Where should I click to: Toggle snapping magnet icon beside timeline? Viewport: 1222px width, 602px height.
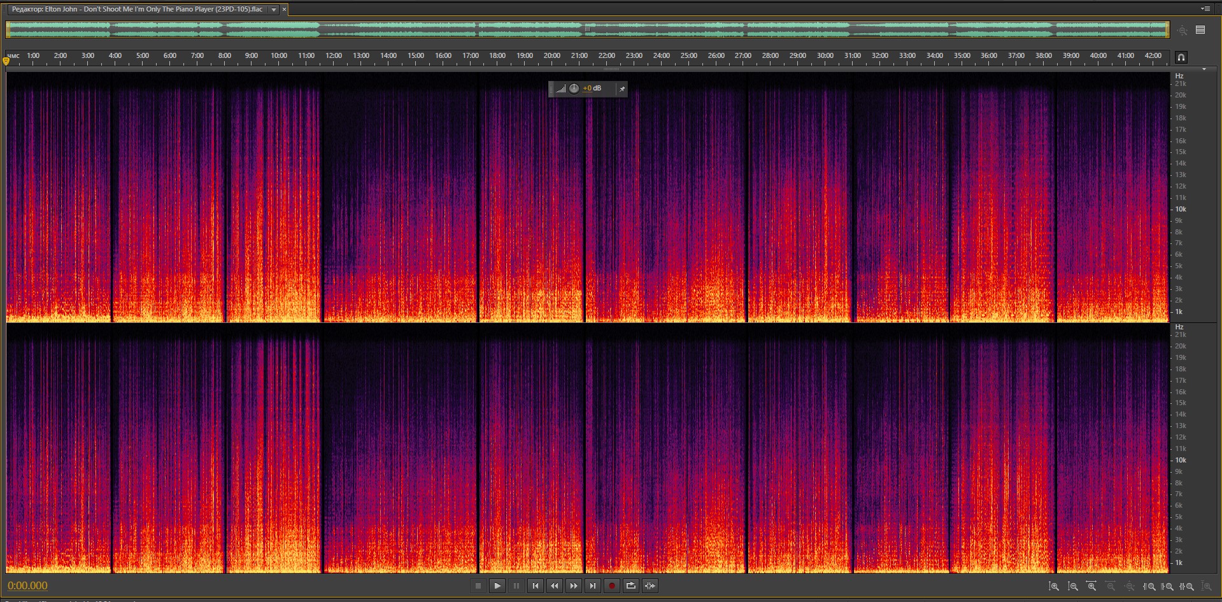click(x=1181, y=57)
